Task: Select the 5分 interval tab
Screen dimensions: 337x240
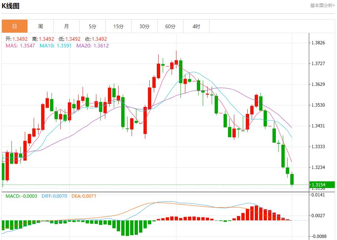Action: coord(93,26)
